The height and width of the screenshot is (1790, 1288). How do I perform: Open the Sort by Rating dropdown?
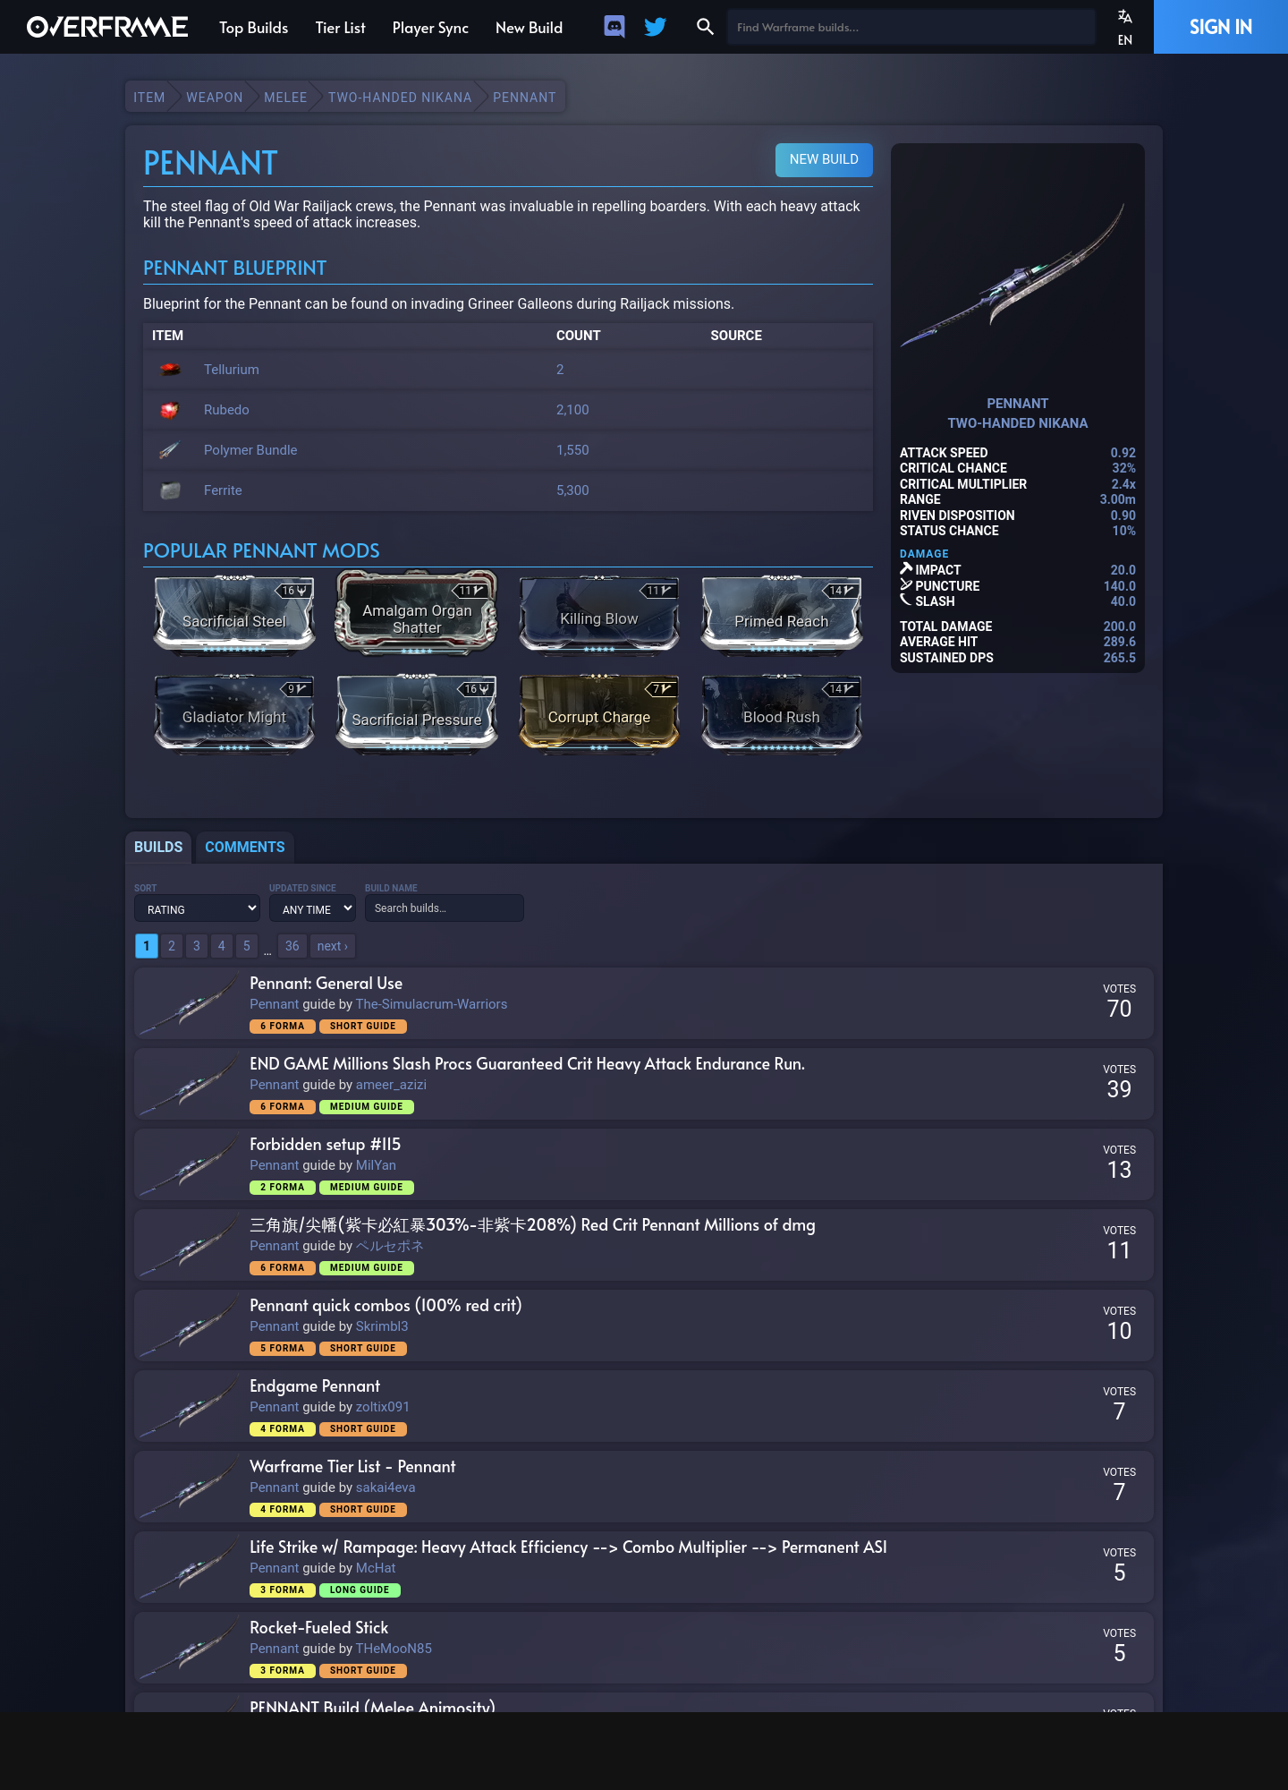tap(197, 908)
